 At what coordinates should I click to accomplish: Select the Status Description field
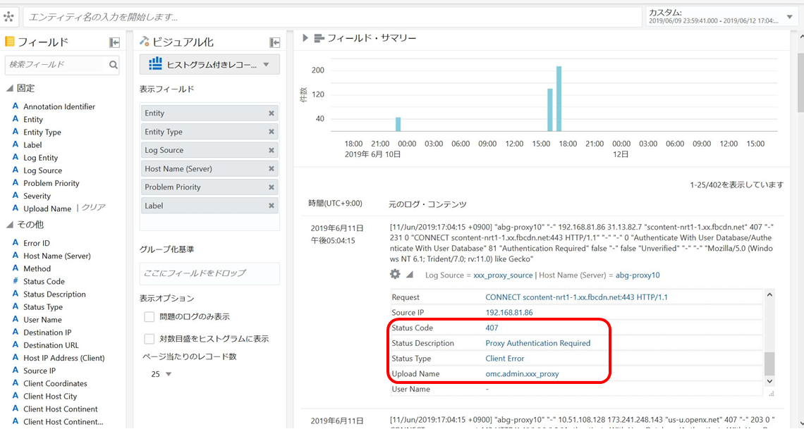pos(54,294)
